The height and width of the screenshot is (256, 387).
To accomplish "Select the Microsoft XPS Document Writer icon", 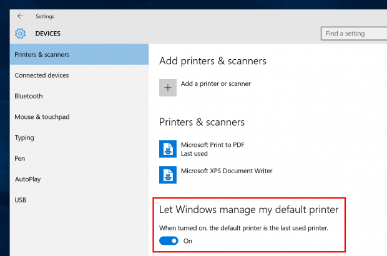I will 168,175.
